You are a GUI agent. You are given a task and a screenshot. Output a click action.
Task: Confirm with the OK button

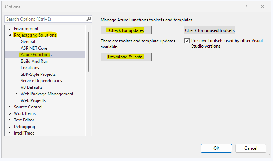click(x=216, y=148)
